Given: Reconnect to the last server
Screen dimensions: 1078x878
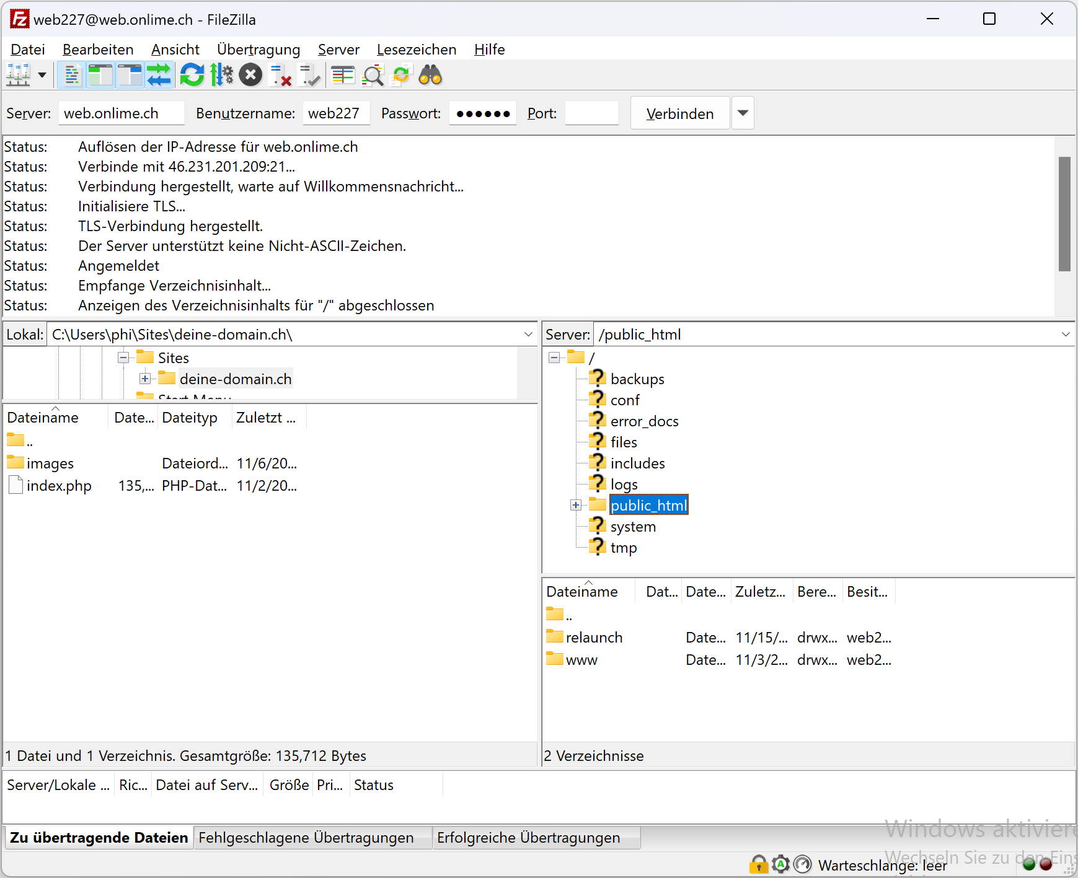Looking at the screenshot, I should pyautogui.click(x=309, y=76).
